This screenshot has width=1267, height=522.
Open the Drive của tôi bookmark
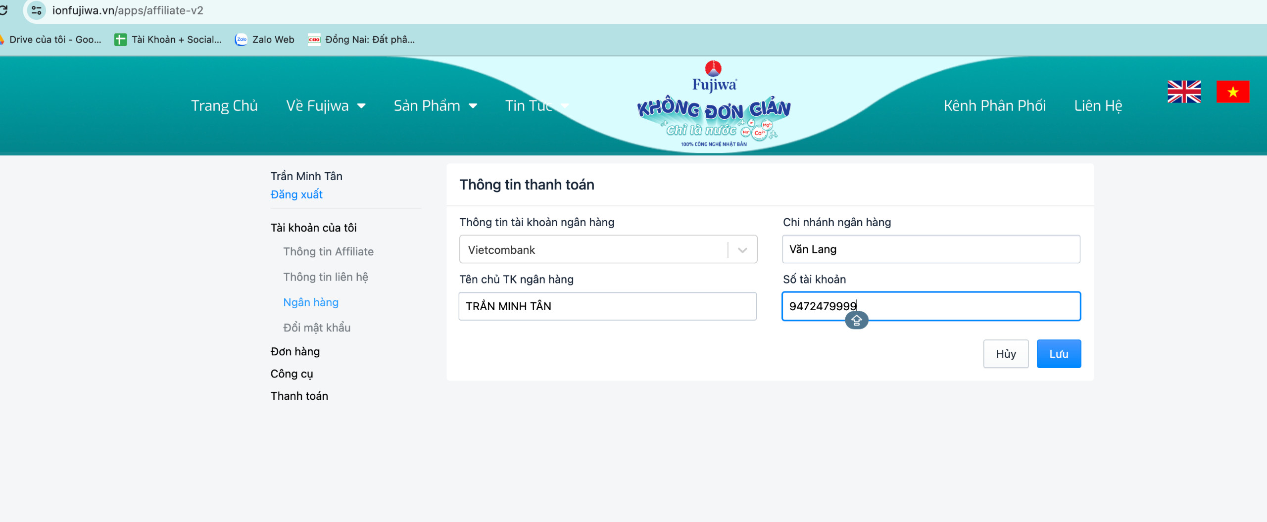[x=50, y=40]
